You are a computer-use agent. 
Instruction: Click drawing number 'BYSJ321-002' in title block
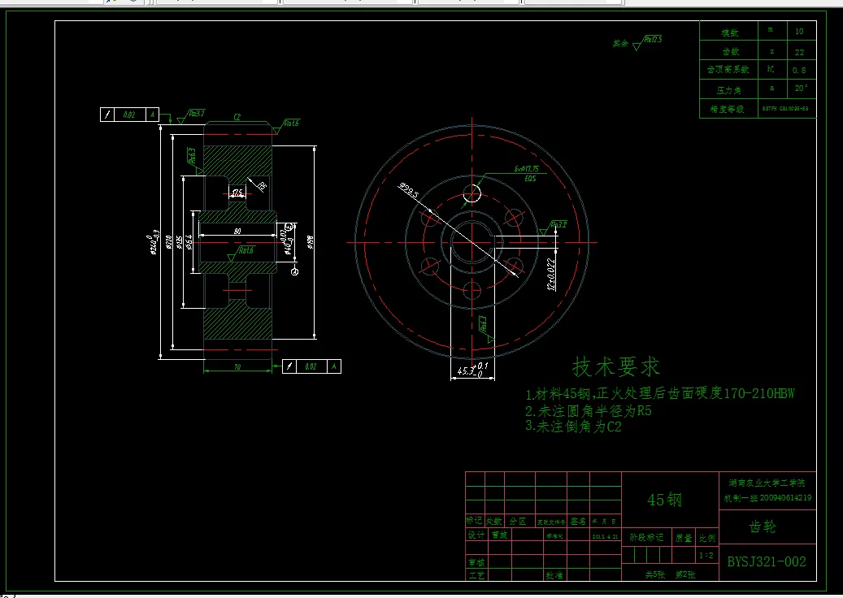tap(767, 562)
